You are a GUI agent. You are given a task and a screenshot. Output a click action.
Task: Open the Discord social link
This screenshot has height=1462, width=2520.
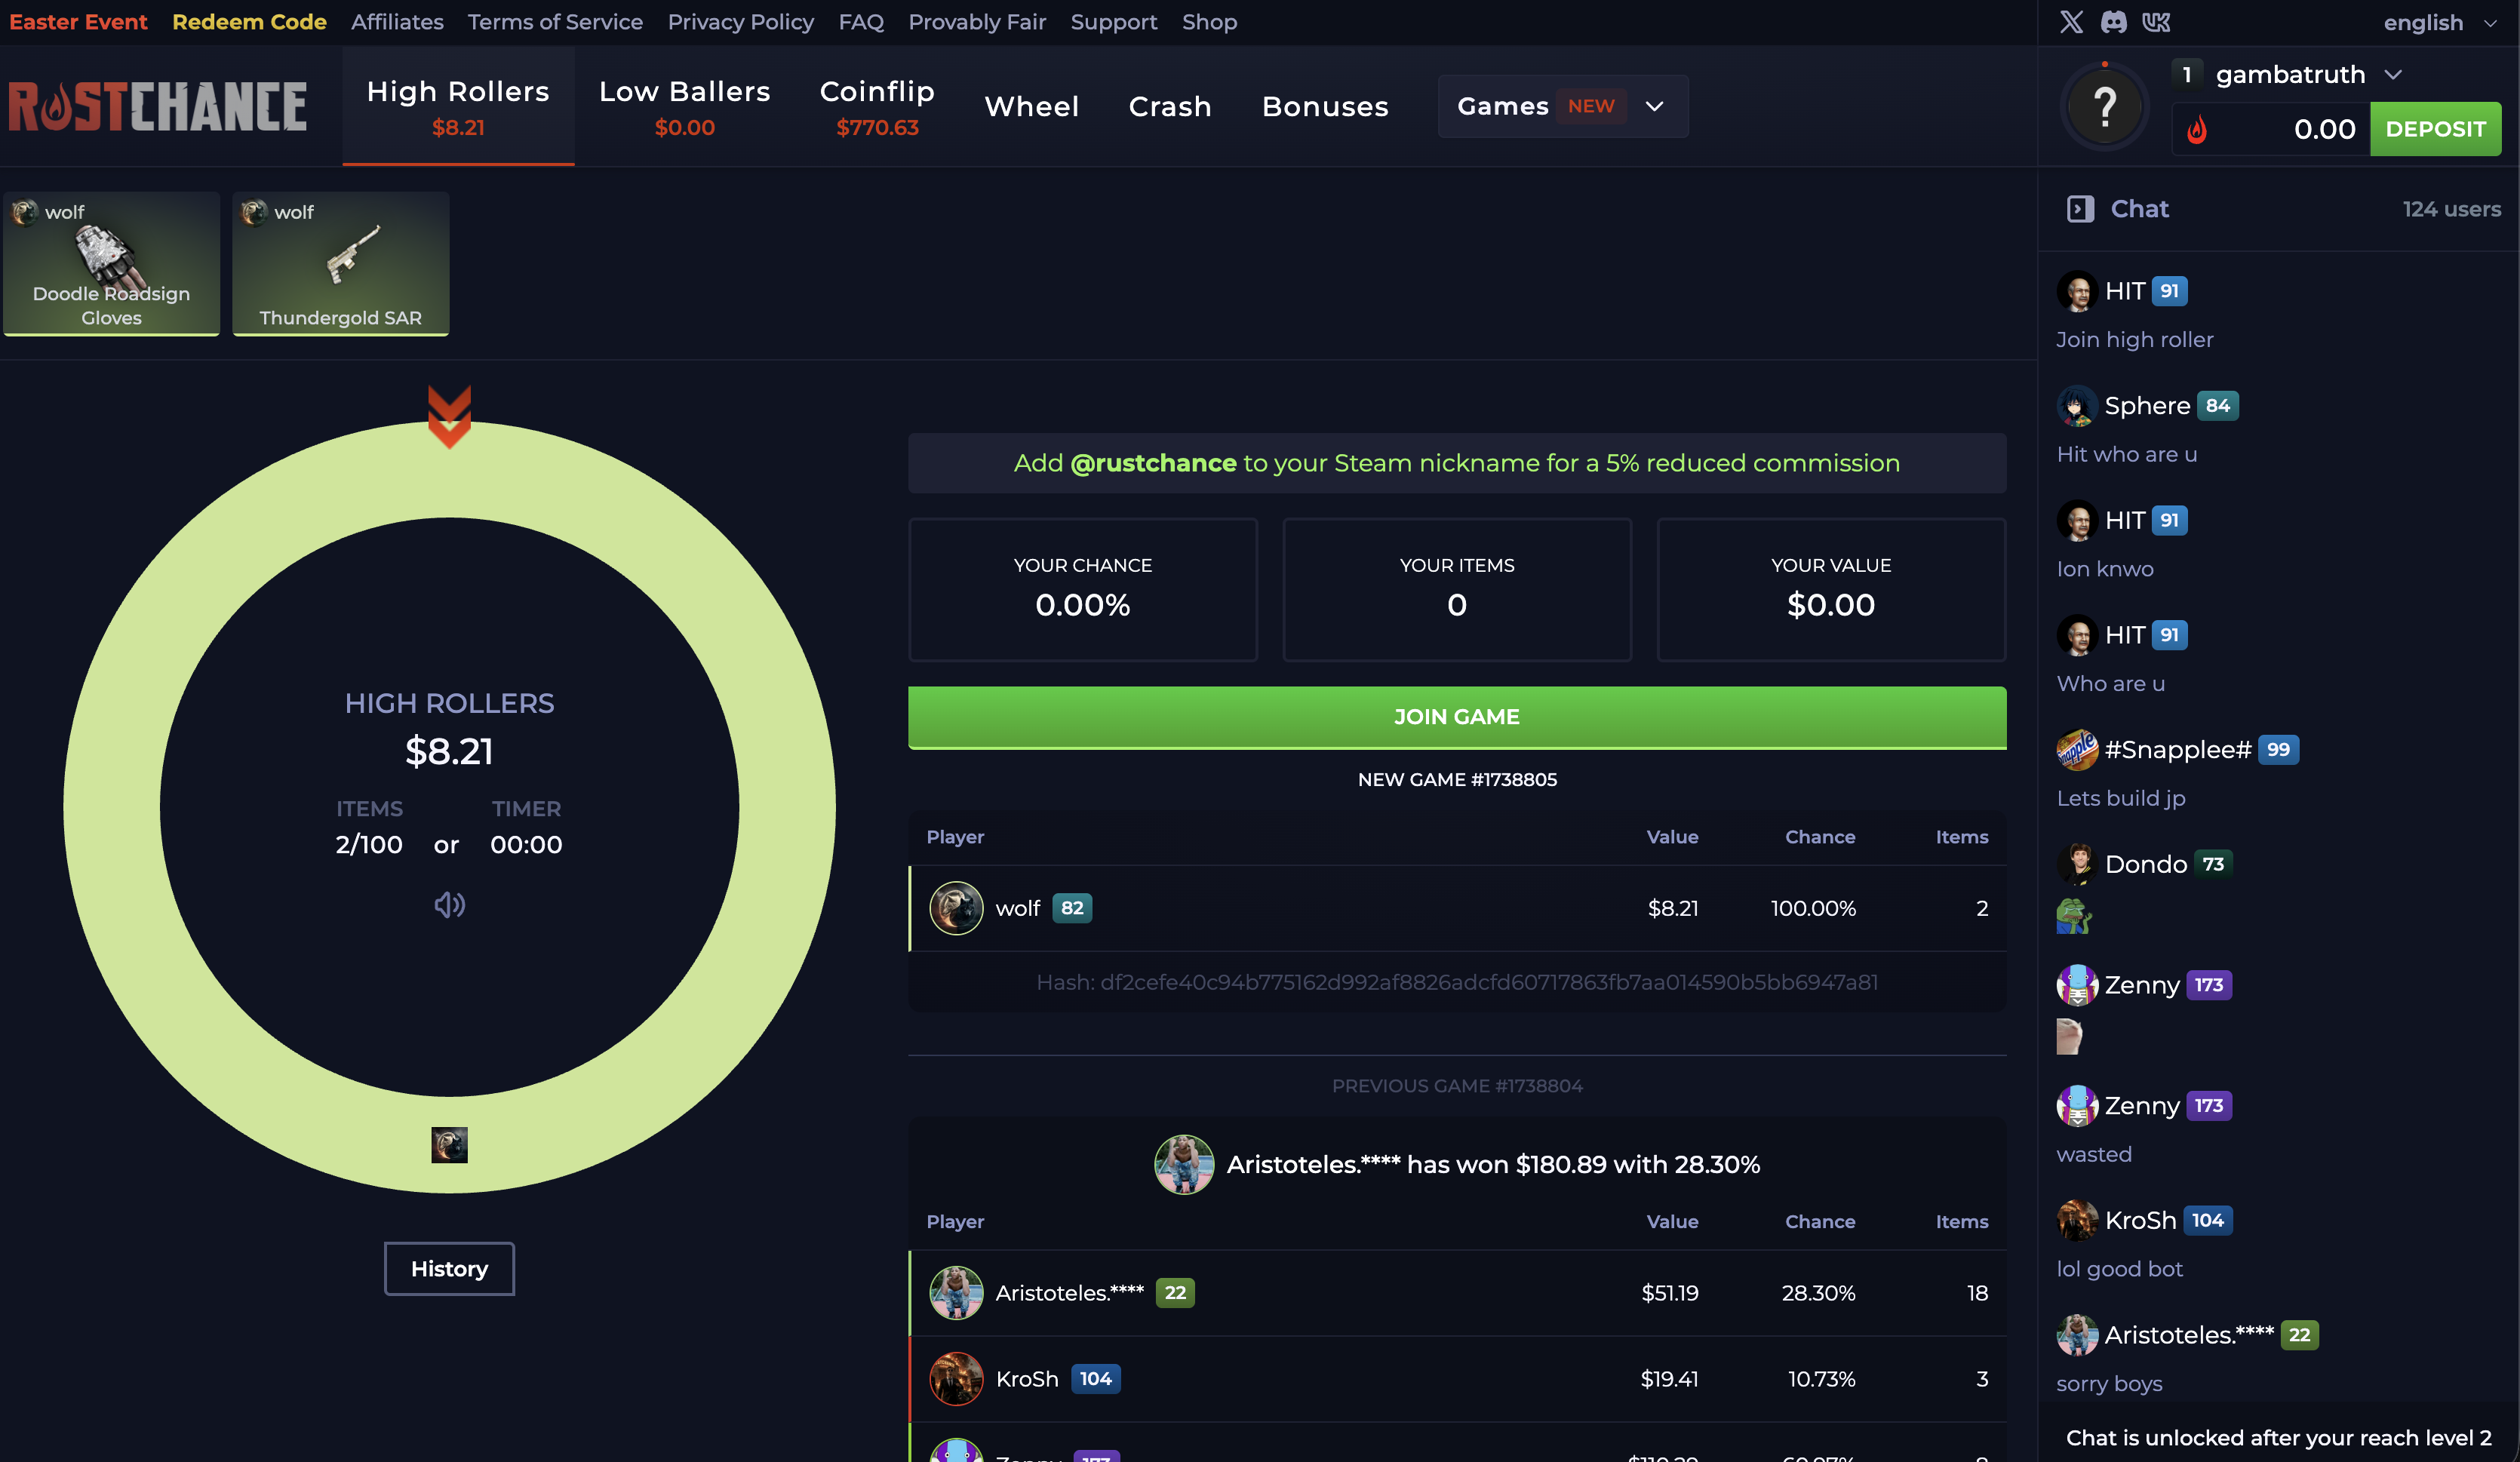(2113, 22)
